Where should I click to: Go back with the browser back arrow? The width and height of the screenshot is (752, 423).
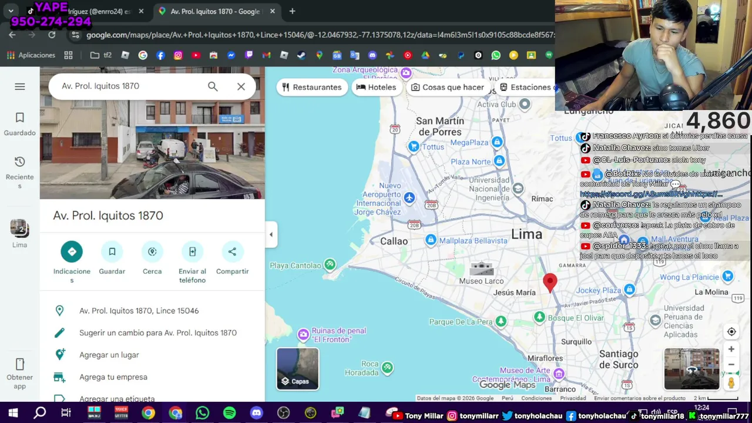[x=12, y=35]
